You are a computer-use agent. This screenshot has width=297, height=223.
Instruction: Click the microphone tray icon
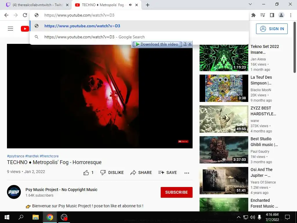(260, 217)
